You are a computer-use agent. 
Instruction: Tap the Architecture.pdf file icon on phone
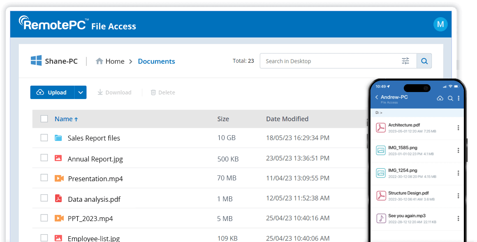(381, 128)
